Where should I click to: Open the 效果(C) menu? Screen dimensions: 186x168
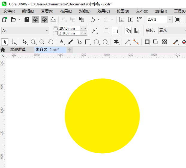coord(103,11)
